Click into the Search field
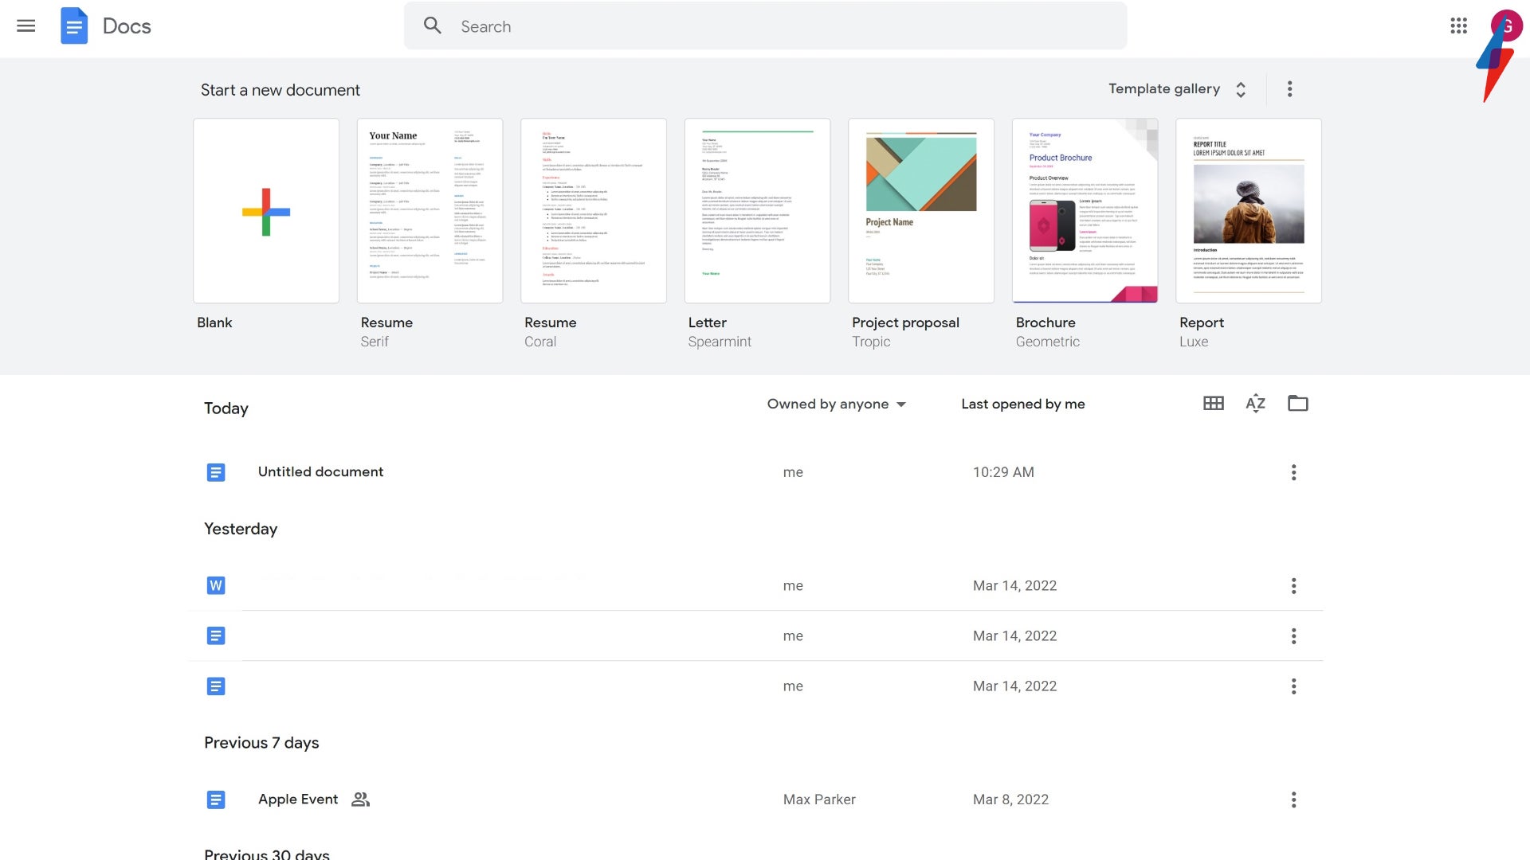The image size is (1530, 860). click(x=765, y=25)
